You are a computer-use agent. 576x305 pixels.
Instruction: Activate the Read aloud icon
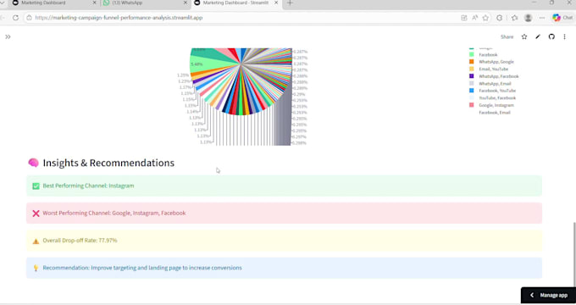[474, 18]
